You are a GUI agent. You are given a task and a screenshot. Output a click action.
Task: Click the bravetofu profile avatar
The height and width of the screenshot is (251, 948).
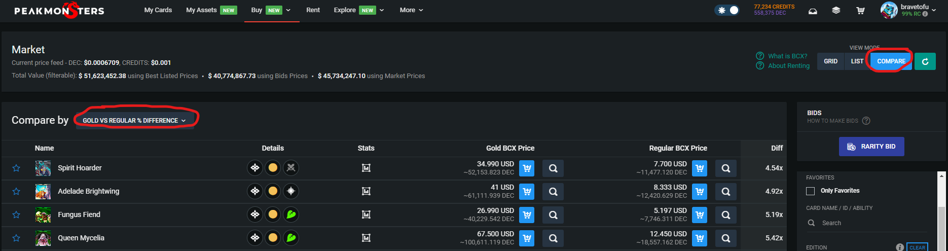tap(889, 10)
